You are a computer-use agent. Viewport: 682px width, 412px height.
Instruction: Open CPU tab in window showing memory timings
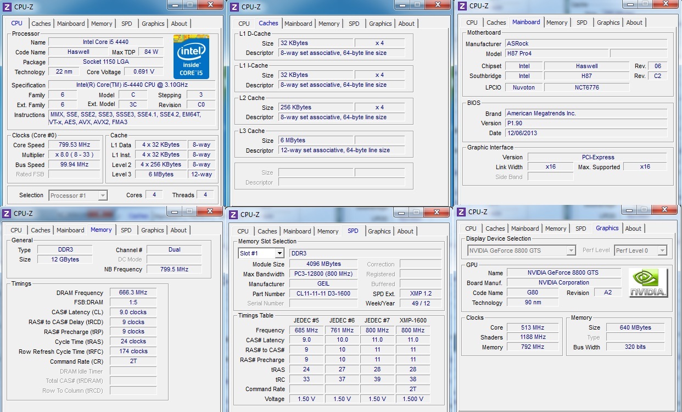pyautogui.click(x=16, y=230)
